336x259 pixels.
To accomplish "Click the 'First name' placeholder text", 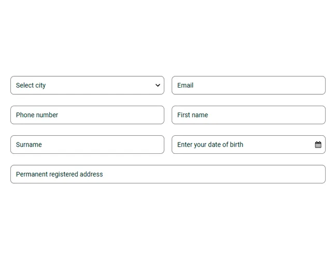I will tap(192, 115).
